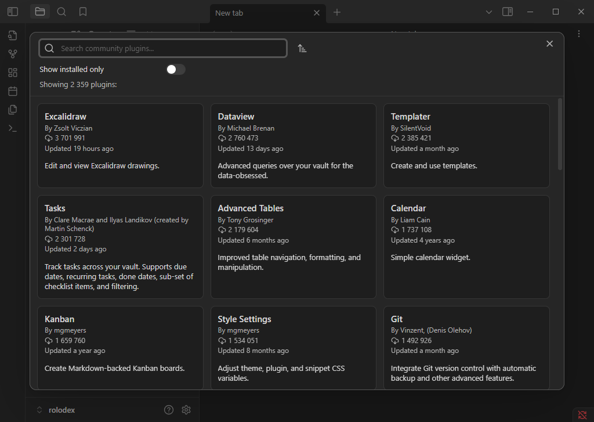Click the "2 760 473" download count
The height and width of the screenshot is (422, 594).
pos(243,138)
